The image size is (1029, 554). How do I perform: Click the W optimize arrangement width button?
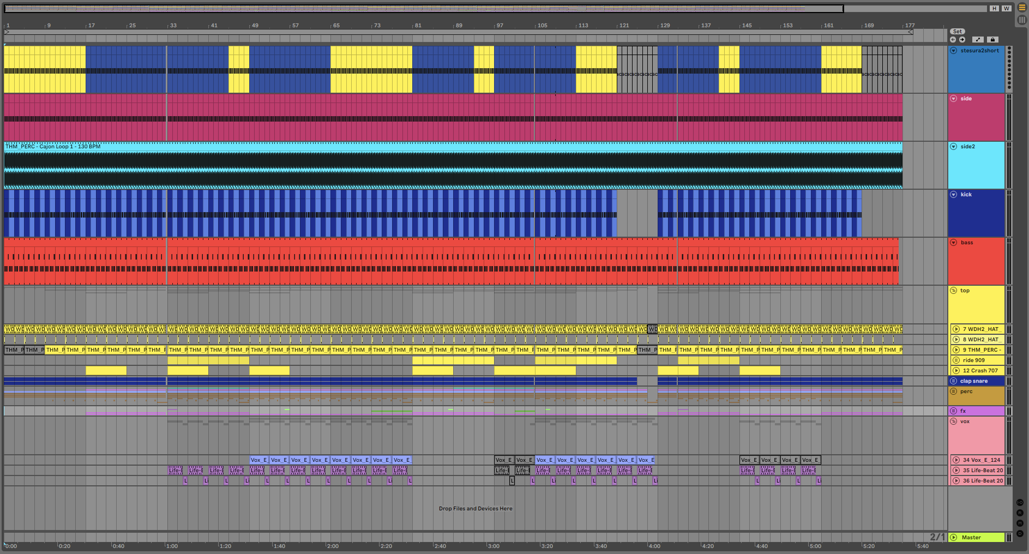click(1006, 8)
